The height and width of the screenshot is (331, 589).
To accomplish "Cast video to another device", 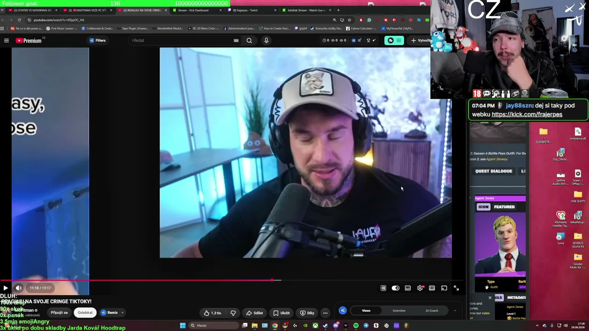I will tap(444, 288).
